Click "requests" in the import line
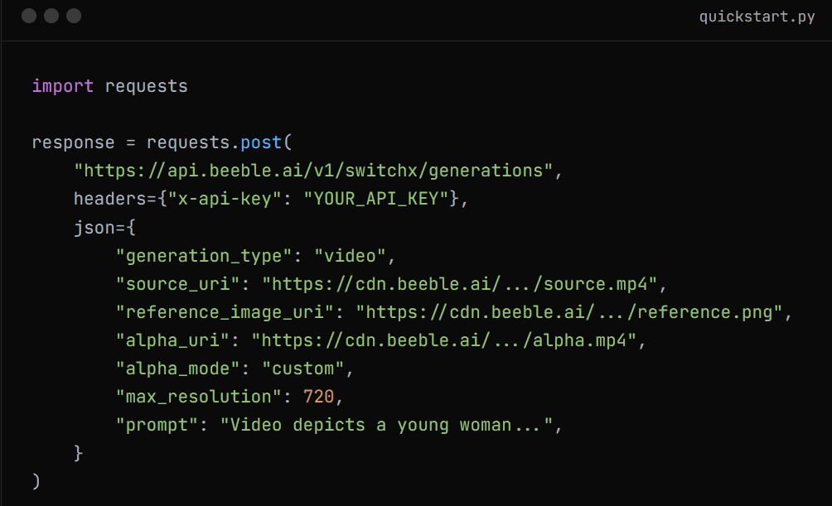 (x=147, y=86)
